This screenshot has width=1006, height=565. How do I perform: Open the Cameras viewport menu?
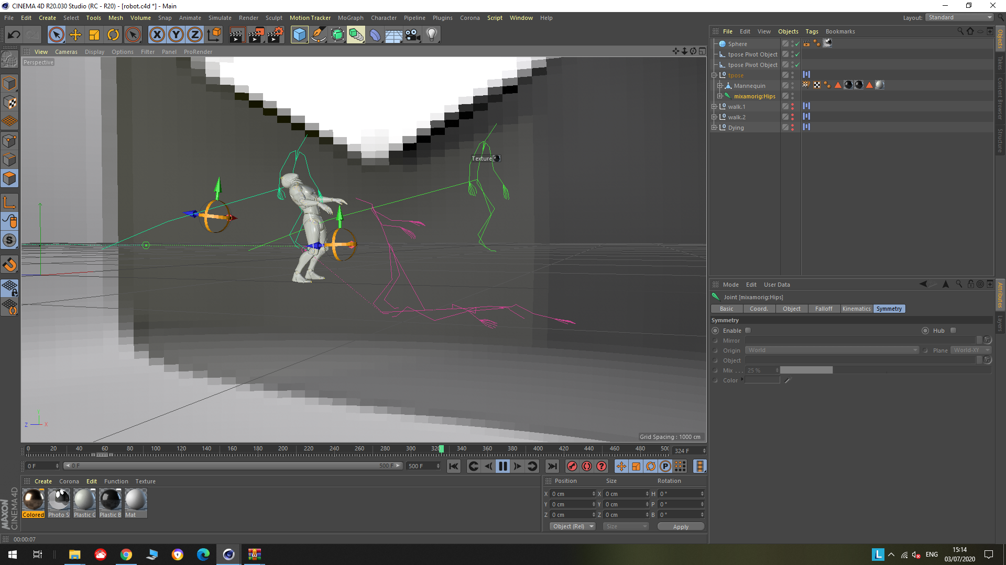tap(66, 52)
